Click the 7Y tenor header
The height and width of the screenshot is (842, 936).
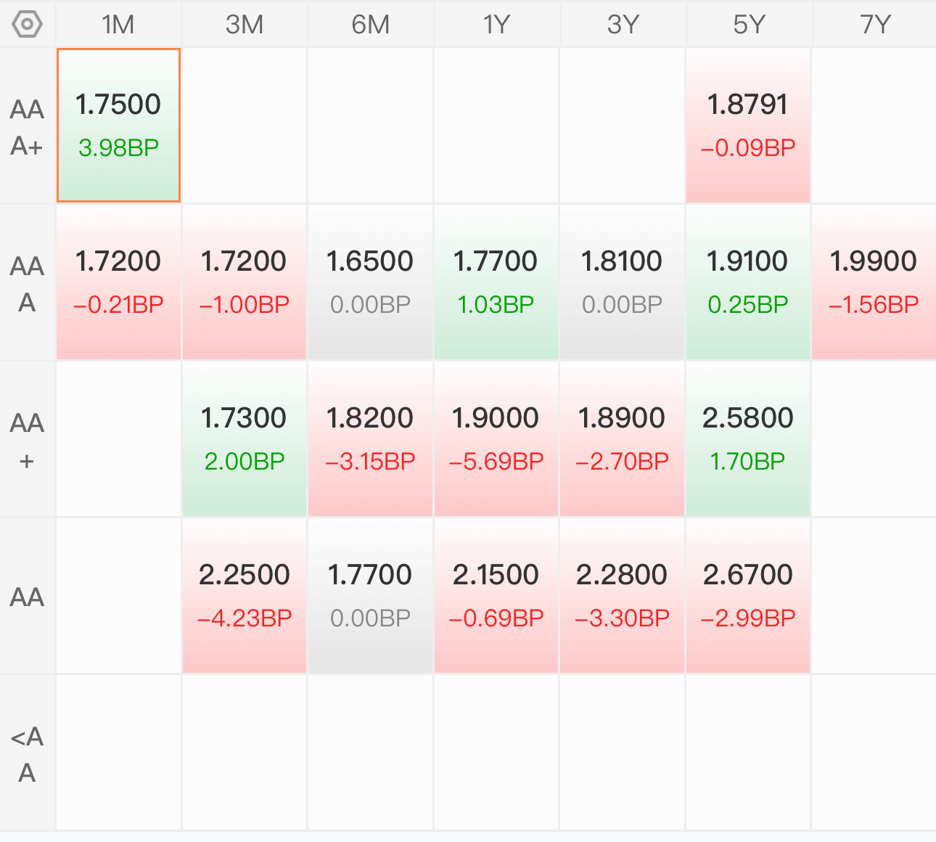(874, 25)
